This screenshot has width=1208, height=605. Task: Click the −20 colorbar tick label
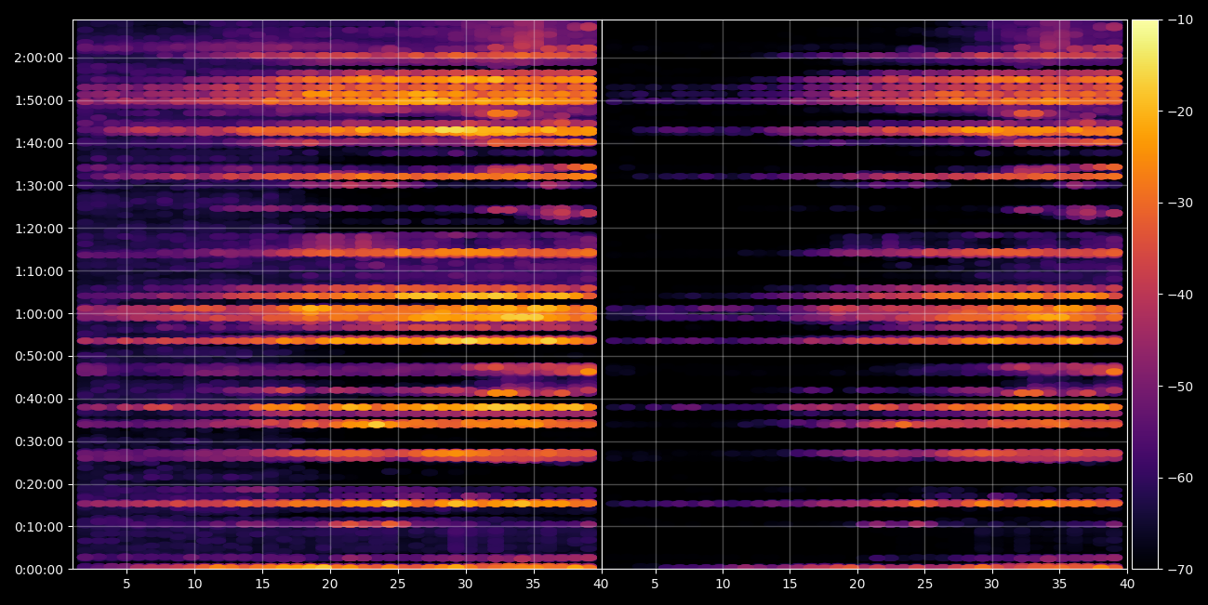point(1180,112)
